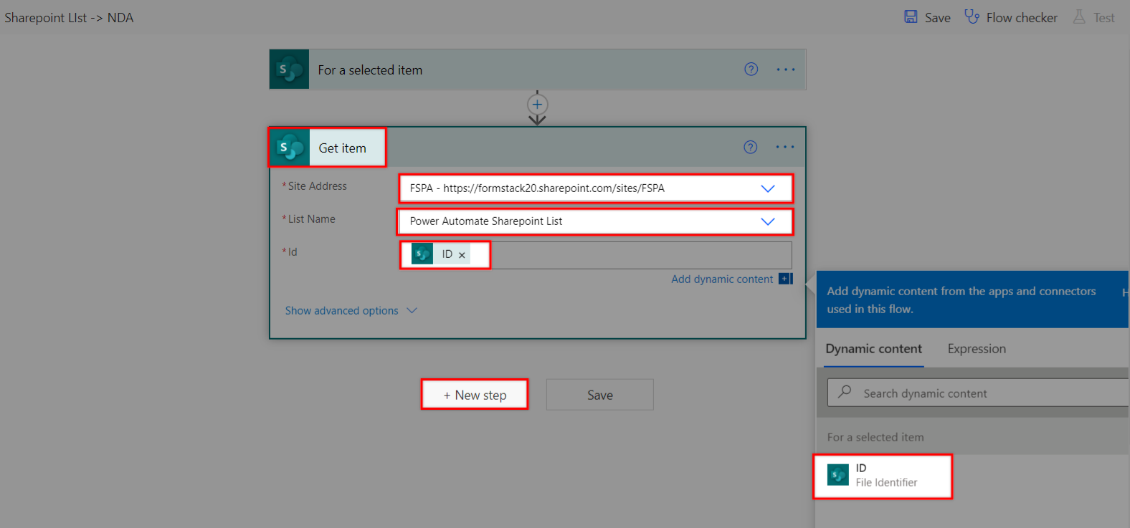
Task: Click the Add dynamic content link
Action: [x=722, y=279]
